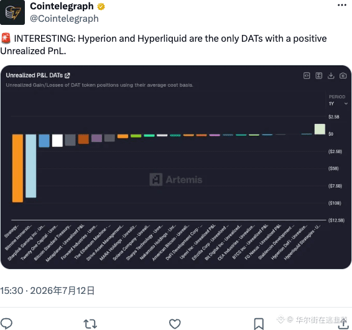Like the tweet with the heart
This screenshot has width=352, height=330.
[x=175, y=324]
